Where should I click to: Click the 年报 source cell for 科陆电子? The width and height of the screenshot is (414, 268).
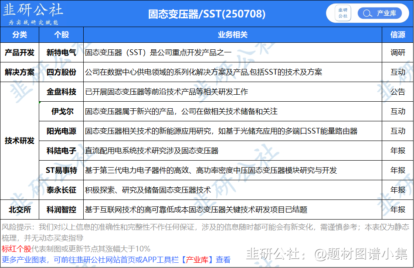coord(397,151)
